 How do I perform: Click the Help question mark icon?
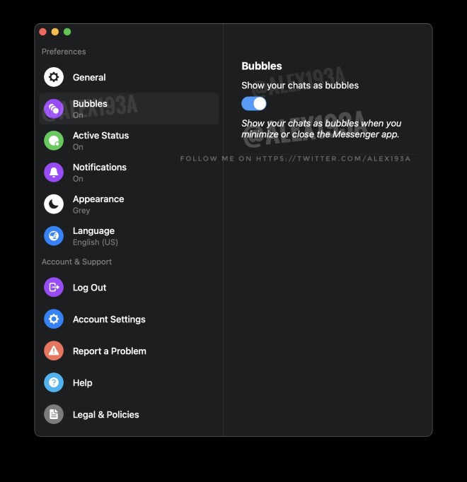(x=54, y=382)
